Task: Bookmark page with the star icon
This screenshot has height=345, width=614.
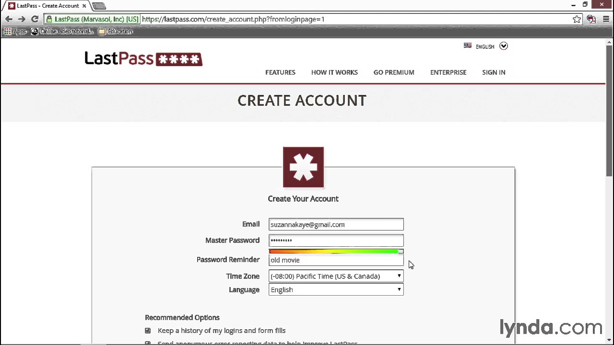Action: pos(577,19)
